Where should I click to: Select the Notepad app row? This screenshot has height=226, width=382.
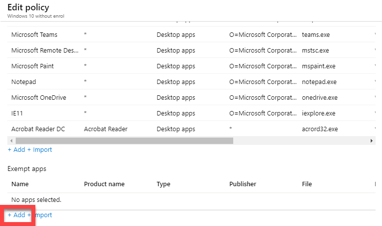click(24, 82)
